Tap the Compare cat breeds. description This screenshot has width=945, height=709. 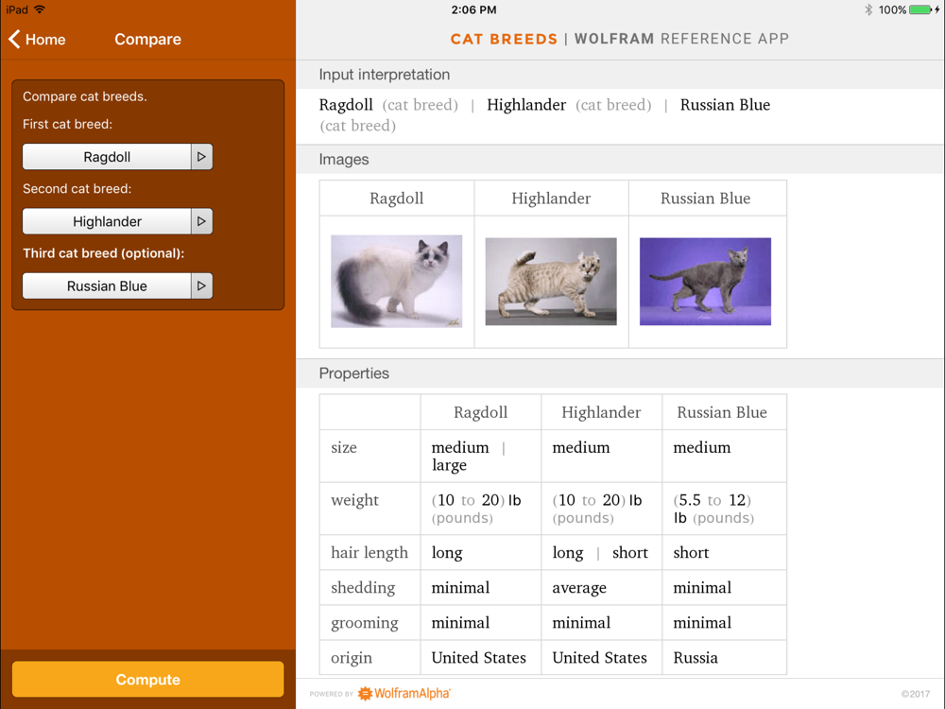(x=85, y=96)
